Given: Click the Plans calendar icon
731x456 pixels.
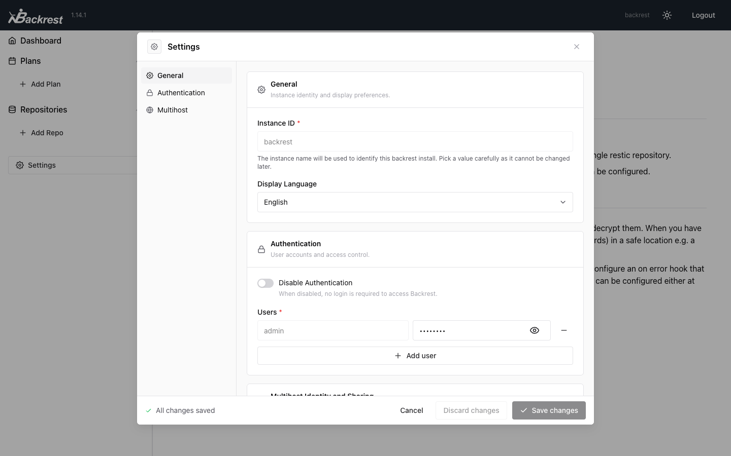Looking at the screenshot, I should pos(12,61).
